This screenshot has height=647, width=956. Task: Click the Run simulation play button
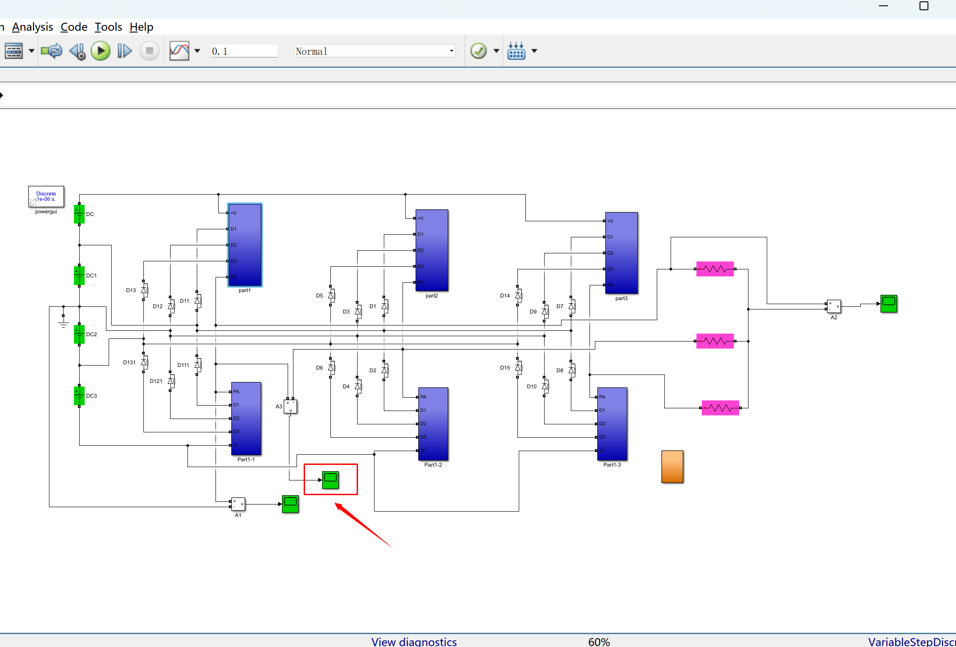[x=101, y=51]
